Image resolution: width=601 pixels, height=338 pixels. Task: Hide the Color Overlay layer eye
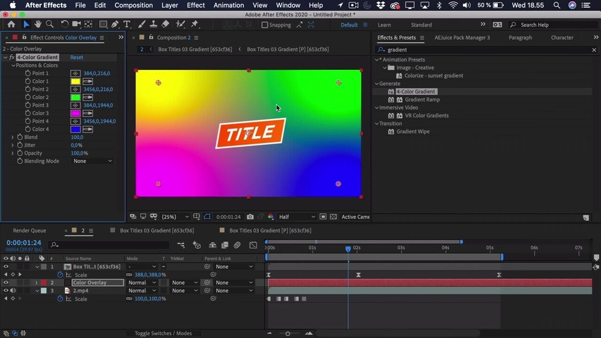(6, 282)
